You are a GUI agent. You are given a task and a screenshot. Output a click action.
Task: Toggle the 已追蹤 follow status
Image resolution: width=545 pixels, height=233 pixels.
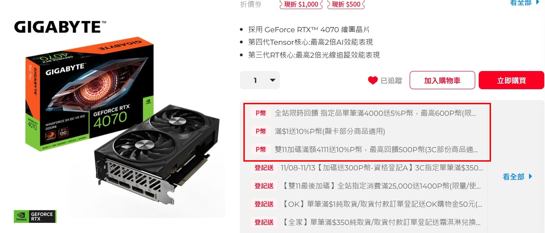[x=385, y=80]
